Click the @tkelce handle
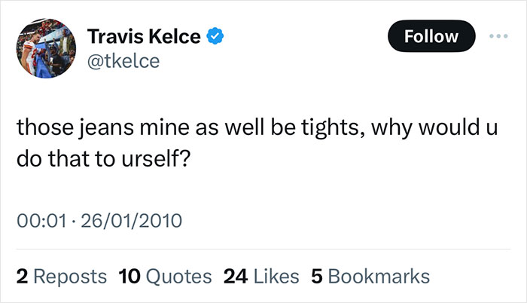 tap(123, 61)
